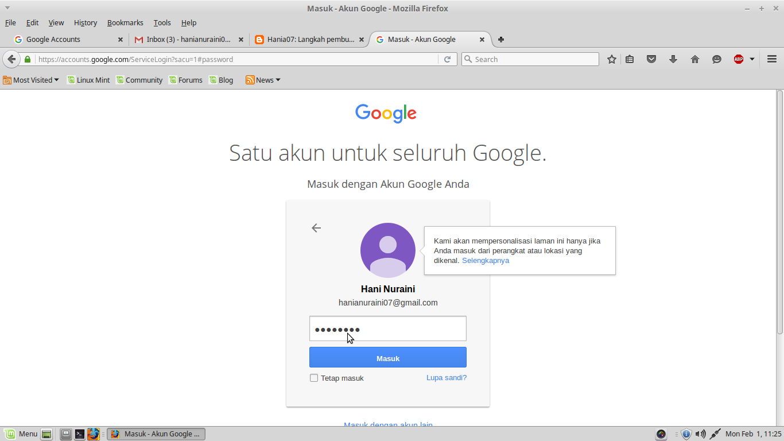Image resolution: width=784 pixels, height=441 pixels.
Task: Save page to Pocket
Action: click(651, 59)
